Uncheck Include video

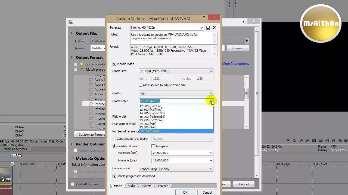(114, 64)
